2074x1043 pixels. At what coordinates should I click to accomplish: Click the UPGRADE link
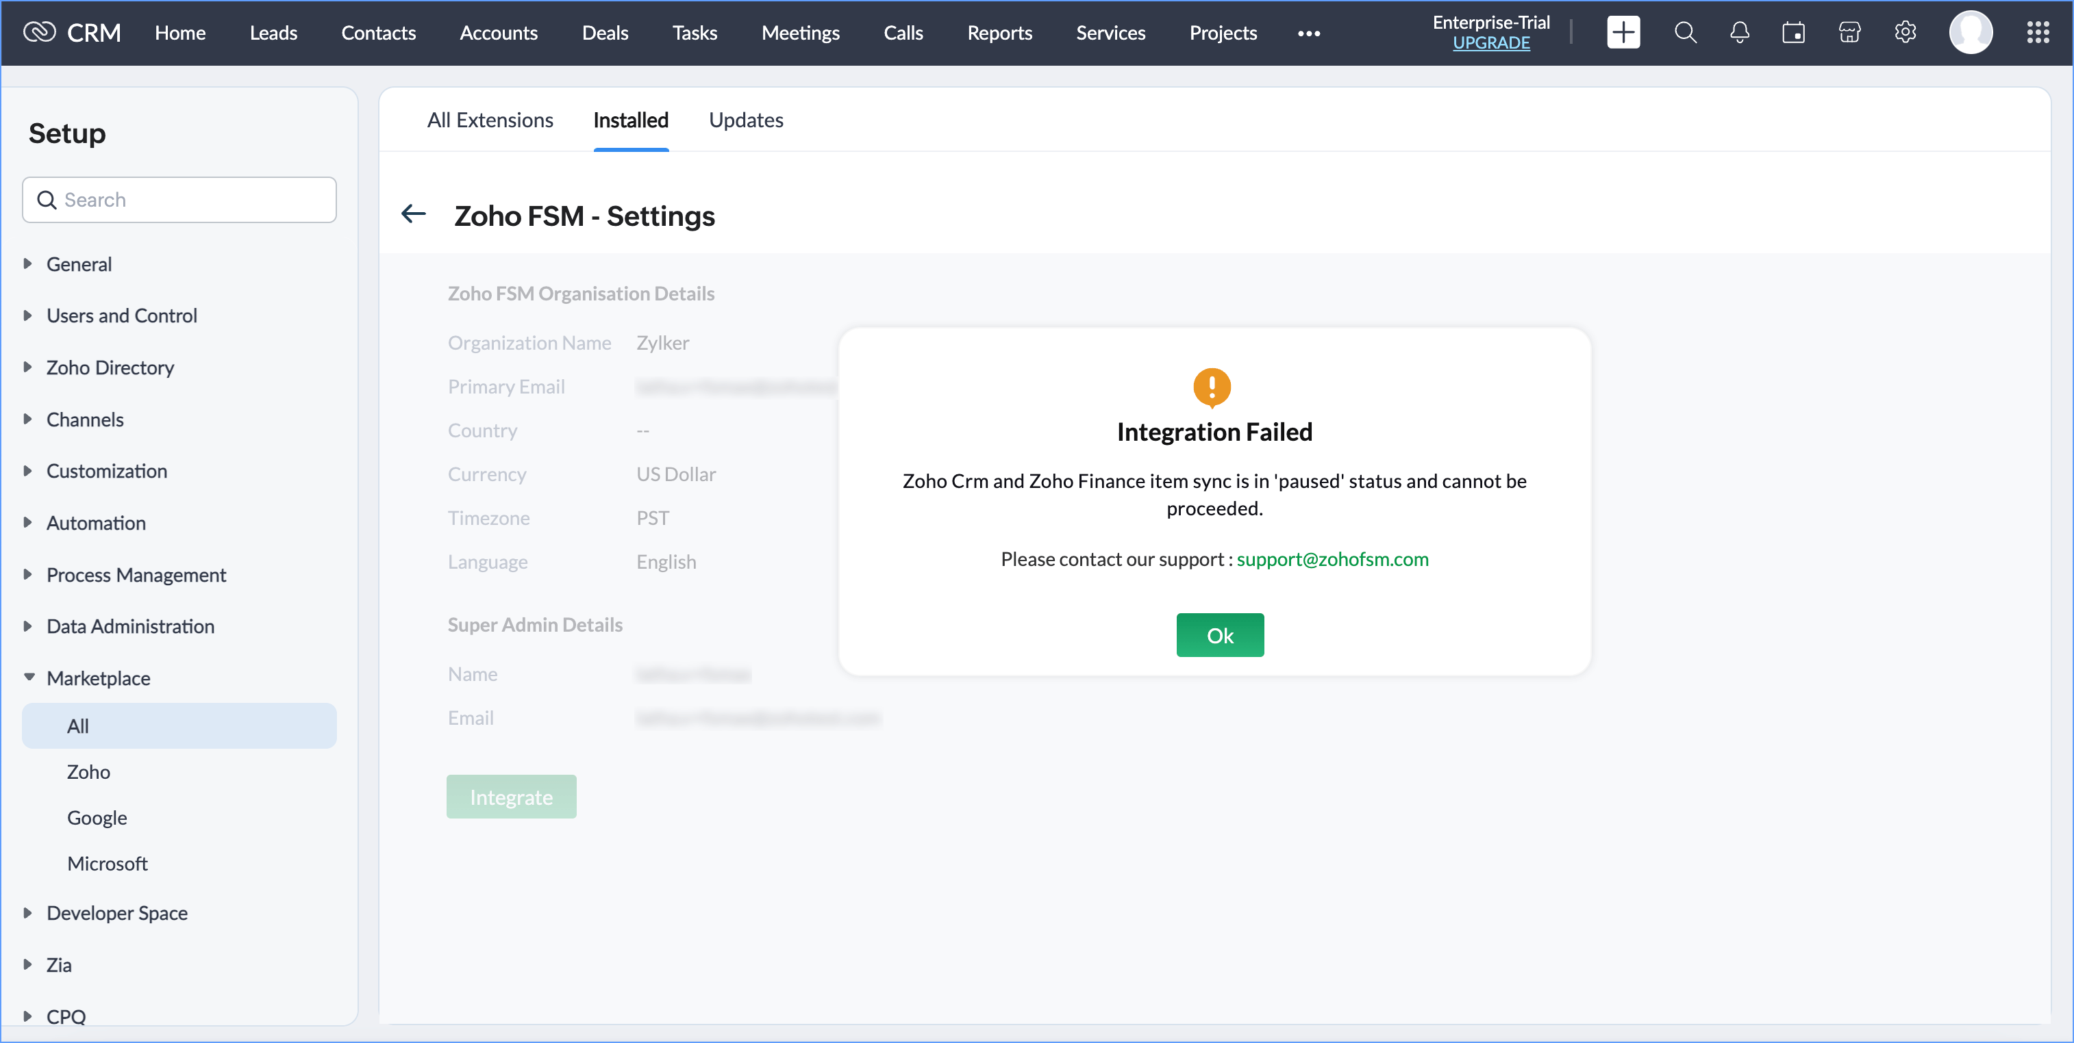coord(1490,43)
